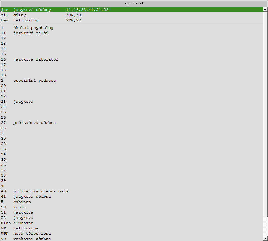Click the scrollbar up arrow
The width and height of the screenshot is (268, 241).
tap(265, 9)
